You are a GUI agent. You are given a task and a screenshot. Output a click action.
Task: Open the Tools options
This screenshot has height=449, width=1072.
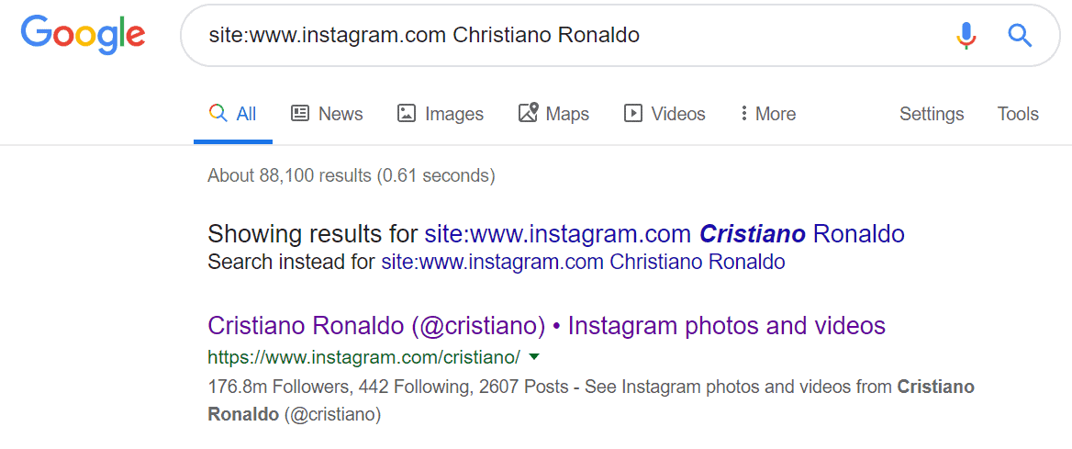coord(1018,114)
